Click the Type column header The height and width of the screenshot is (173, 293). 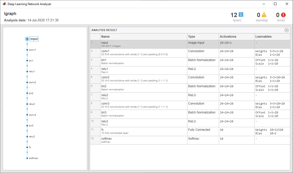(203, 37)
